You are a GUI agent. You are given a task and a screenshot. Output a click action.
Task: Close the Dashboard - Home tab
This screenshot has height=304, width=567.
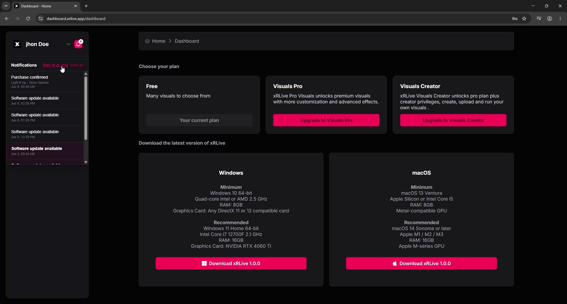pyautogui.click(x=76, y=6)
